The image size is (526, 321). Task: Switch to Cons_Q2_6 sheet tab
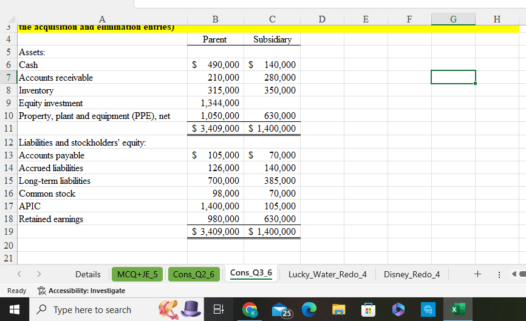[x=194, y=274]
